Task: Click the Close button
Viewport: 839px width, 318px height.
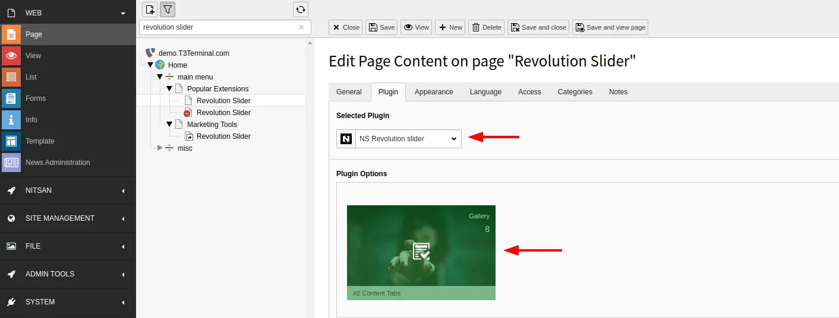Action: pyautogui.click(x=345, y=27)
